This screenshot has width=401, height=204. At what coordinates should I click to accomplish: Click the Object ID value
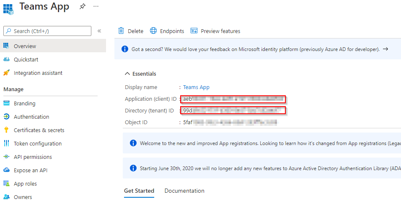tap(230, 122)
